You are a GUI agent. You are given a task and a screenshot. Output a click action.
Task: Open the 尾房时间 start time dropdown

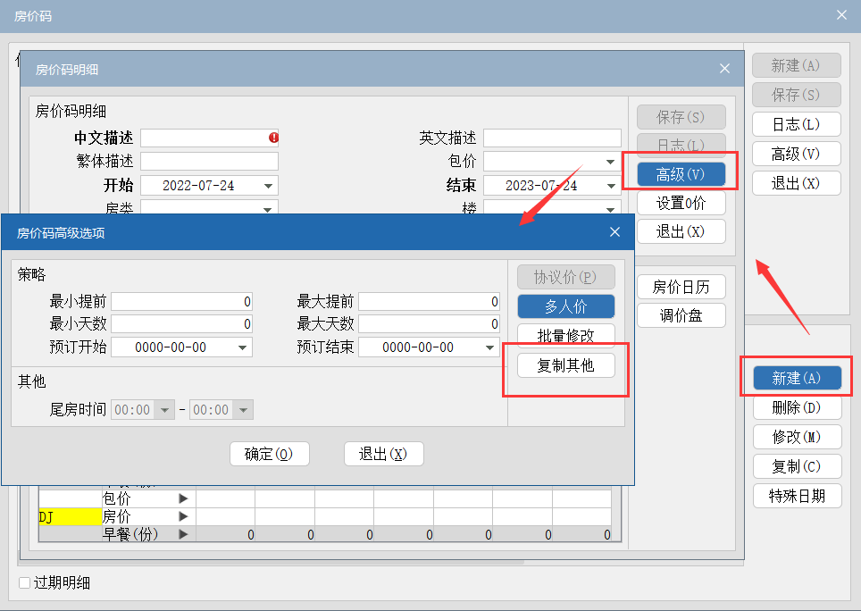point(163,410)
